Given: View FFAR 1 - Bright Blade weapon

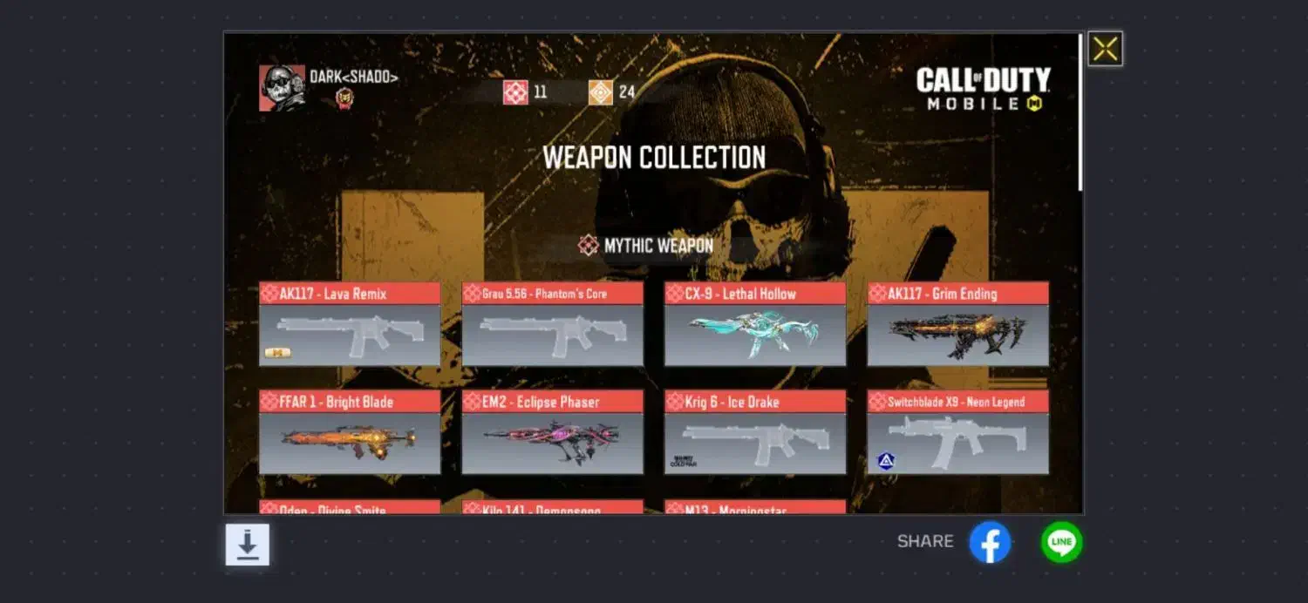Looking at the screenshot, I should coord(350,432).
